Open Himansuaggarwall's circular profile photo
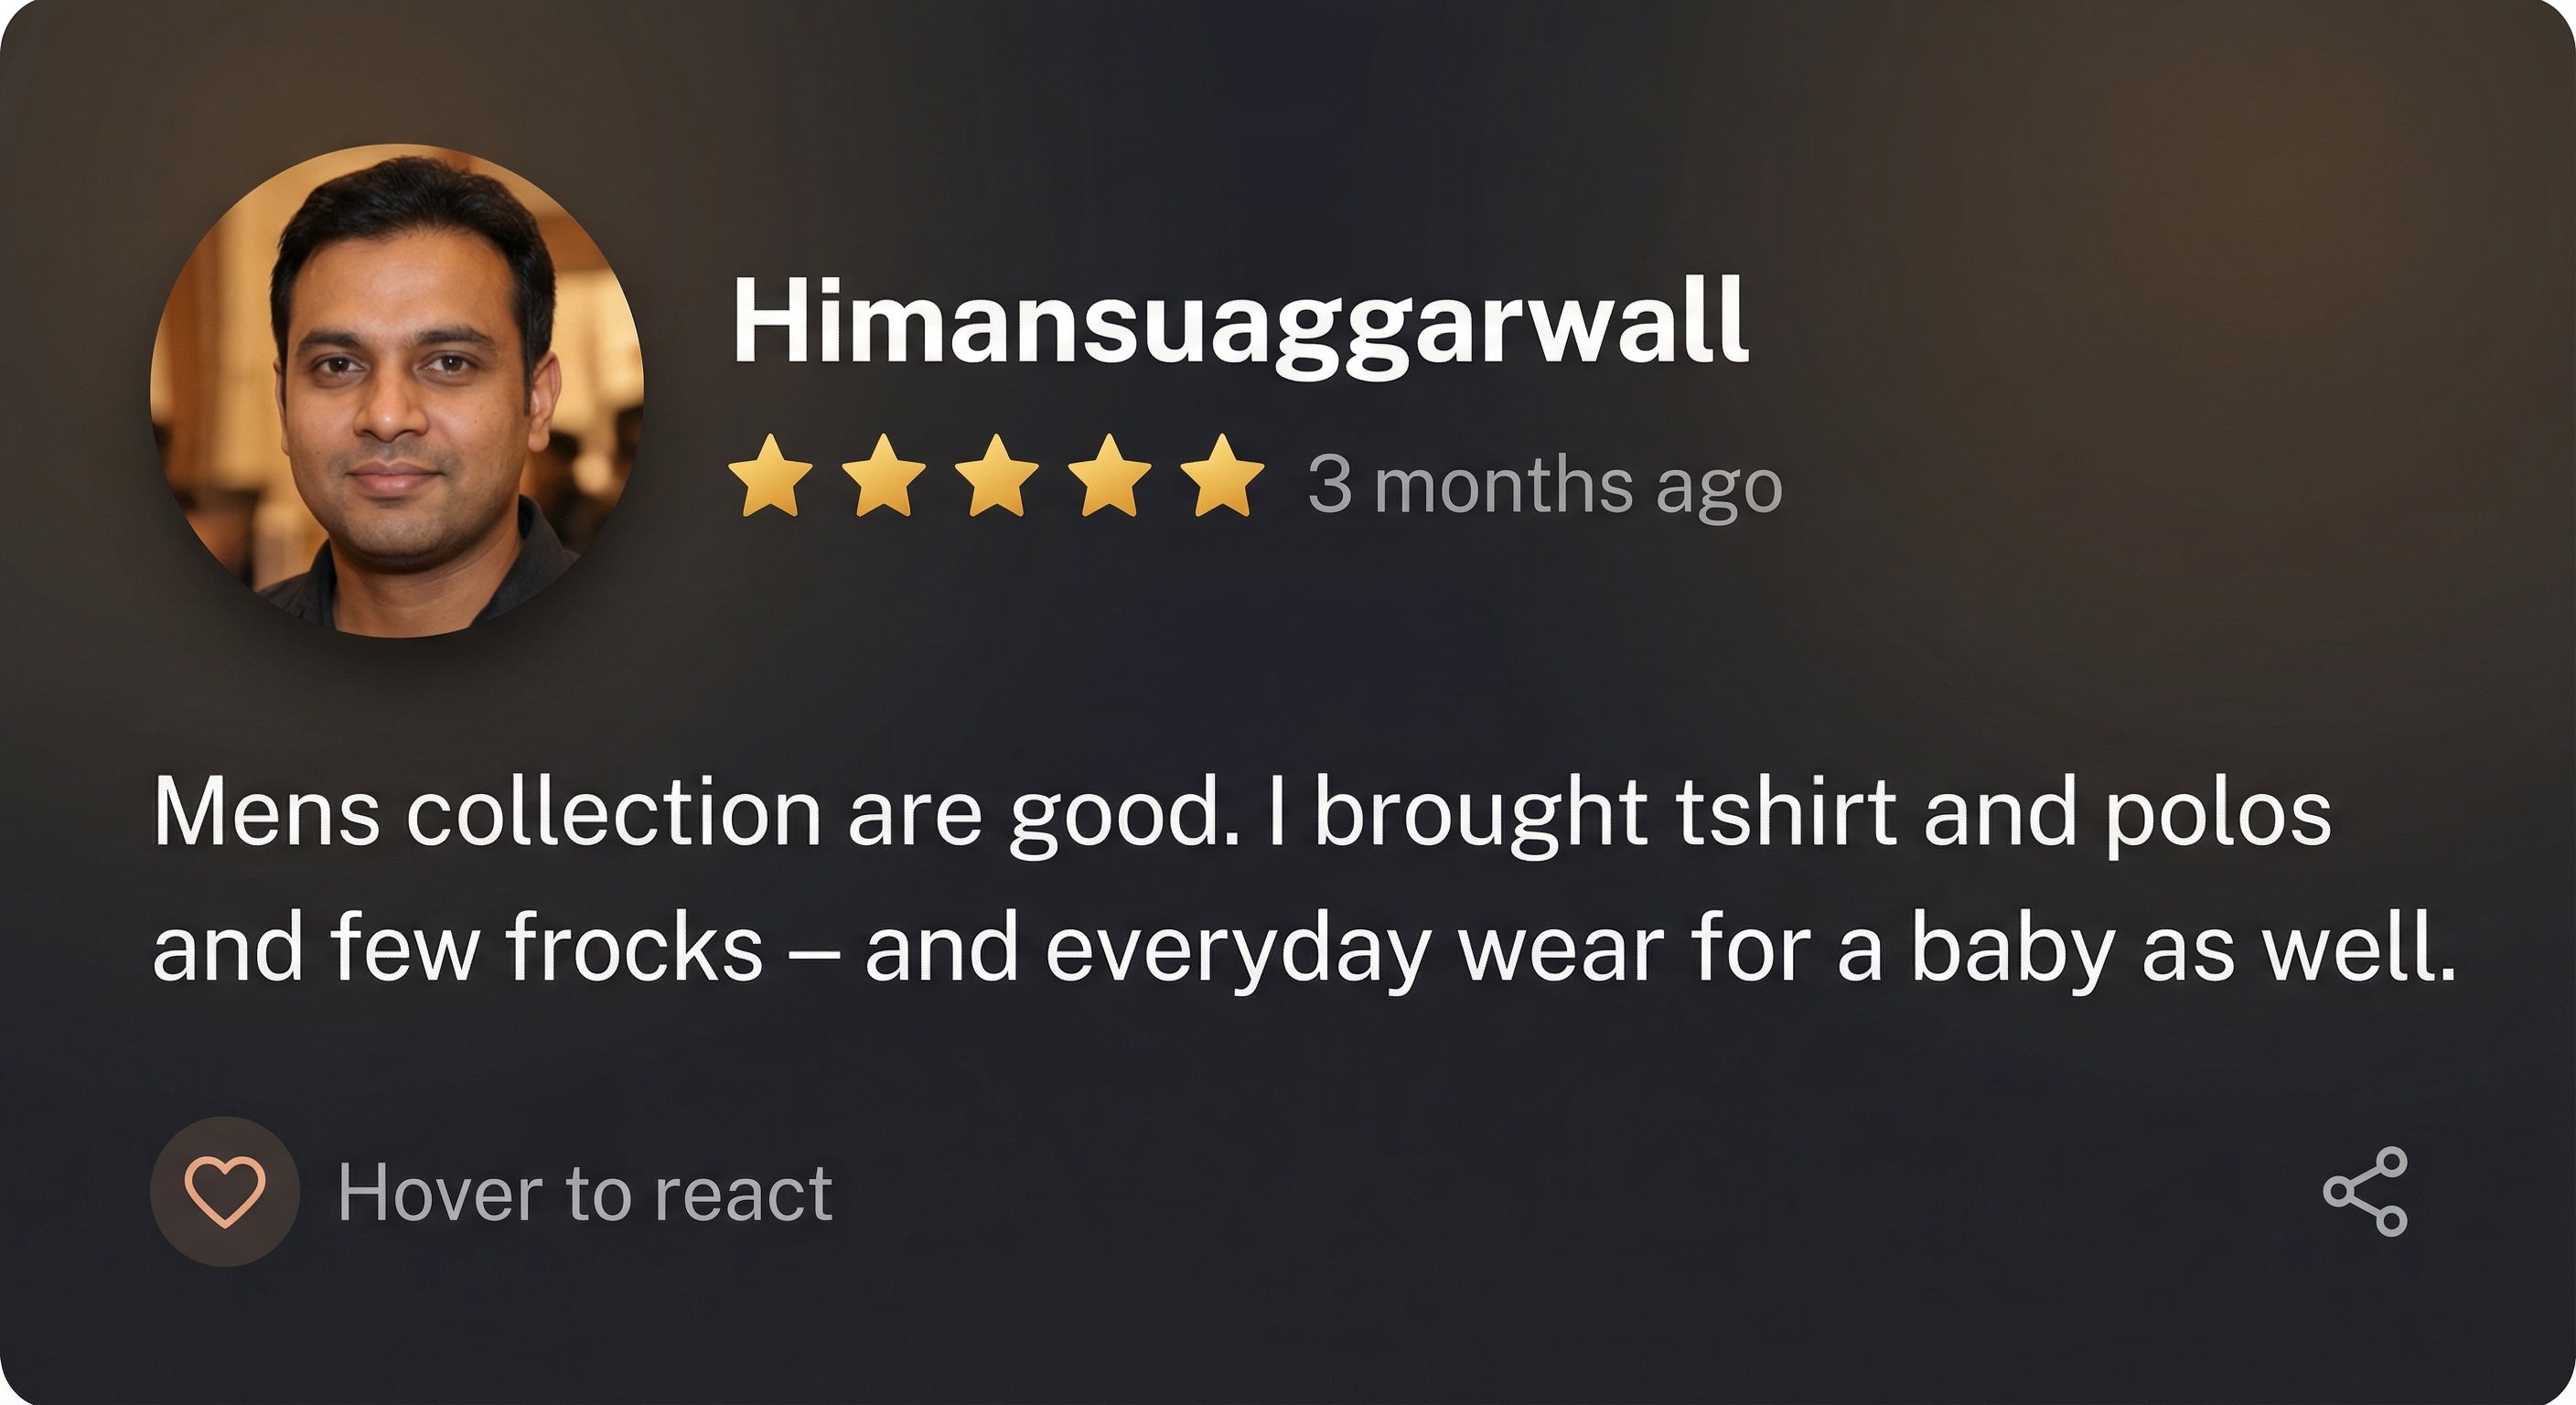The width and height of the screenshot is (2576, 1405). pos(397,391)
